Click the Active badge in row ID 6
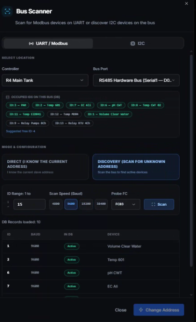Viewport: 196px width, 322px height. (x=72, y=273)
